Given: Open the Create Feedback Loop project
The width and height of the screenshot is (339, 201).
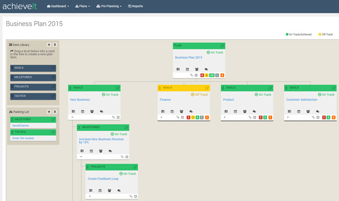Looking at the screenshot, I should [x=103, y=179].
